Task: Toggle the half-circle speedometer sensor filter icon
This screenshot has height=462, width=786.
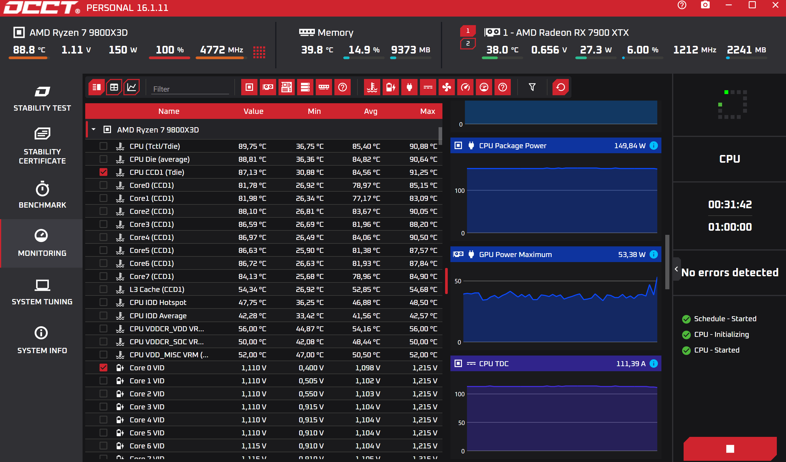Action: click(466, 87)
